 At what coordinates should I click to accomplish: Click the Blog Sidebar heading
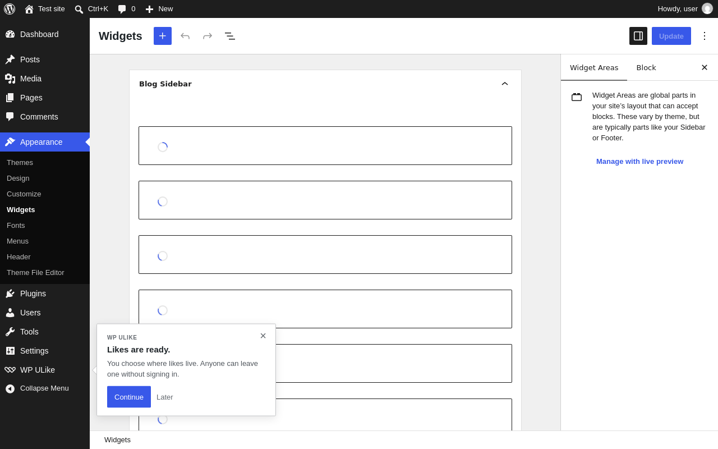tap(165, 84)
